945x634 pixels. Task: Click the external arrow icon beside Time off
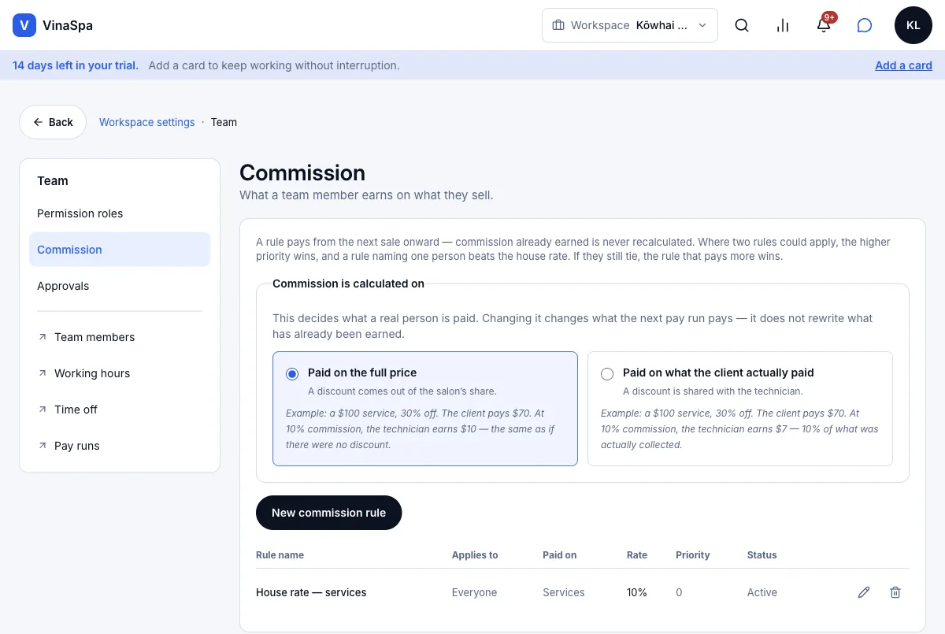[x=43, y=410]
